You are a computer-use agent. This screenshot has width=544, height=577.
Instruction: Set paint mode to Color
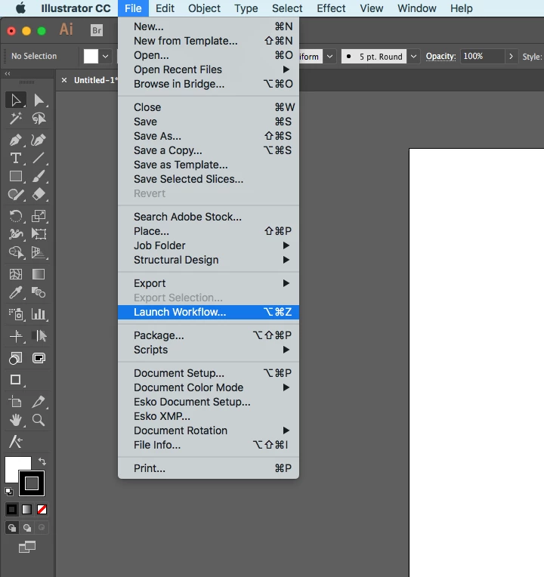click(x=12, y=509)
